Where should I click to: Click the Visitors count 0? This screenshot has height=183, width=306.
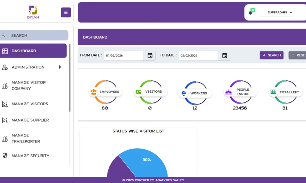click(150, 108)
